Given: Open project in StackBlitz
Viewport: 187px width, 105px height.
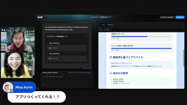Looking at the screenshot, I should coord(167,17).
